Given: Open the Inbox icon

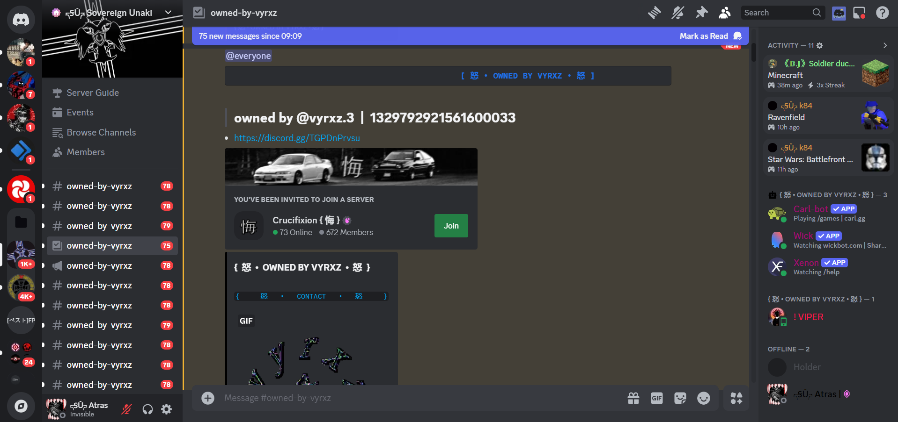Looking at the screenshot, I should (859, 13).
